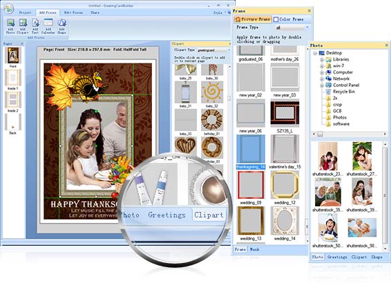391x283 pixels.
Task: Click the Control Panel tree entry
Action: click(346, 85)
